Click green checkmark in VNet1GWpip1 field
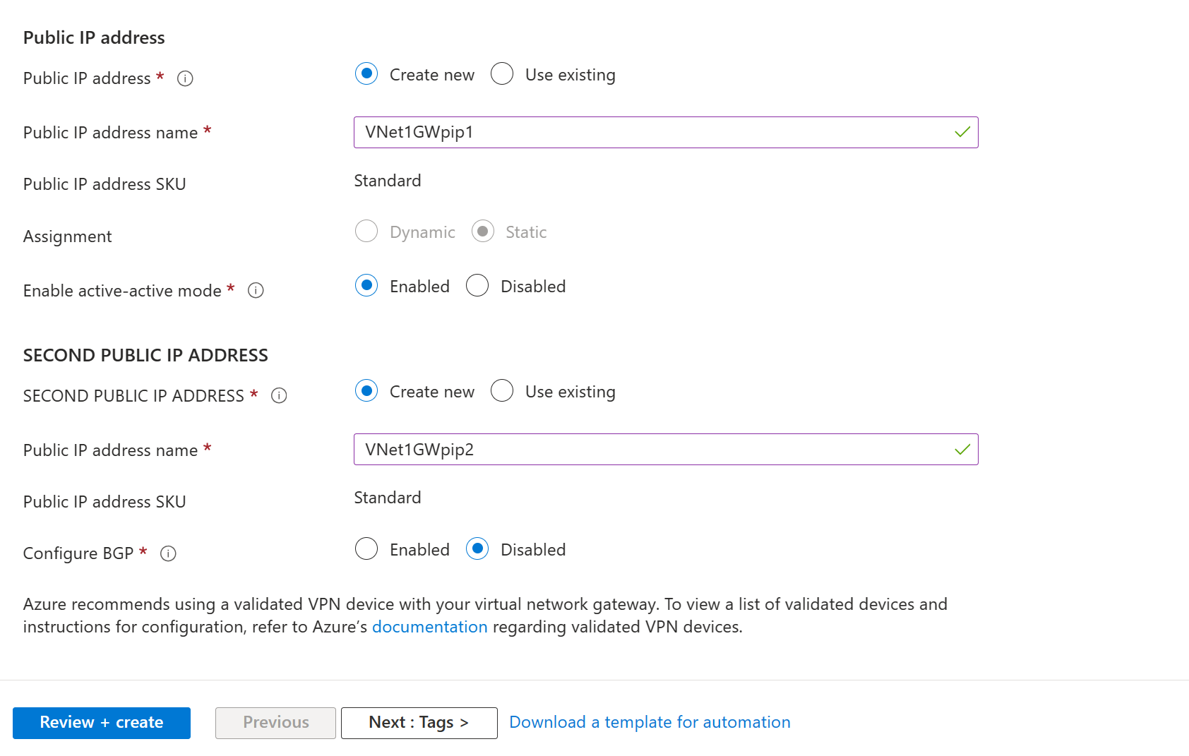Viewport: 1189px width, 756px height. click(962, 132)
